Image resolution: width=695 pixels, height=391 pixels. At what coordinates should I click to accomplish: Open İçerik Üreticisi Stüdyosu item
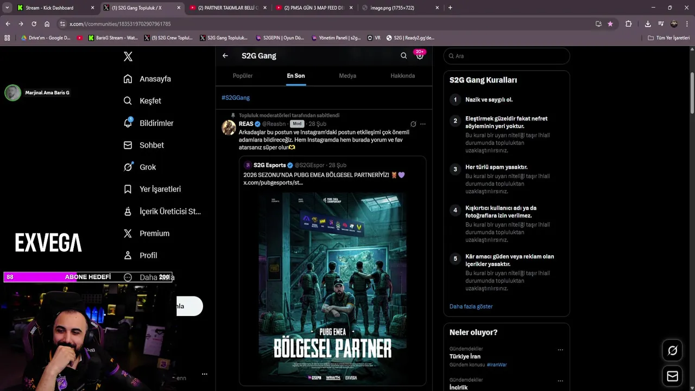[x=162, y=211]
